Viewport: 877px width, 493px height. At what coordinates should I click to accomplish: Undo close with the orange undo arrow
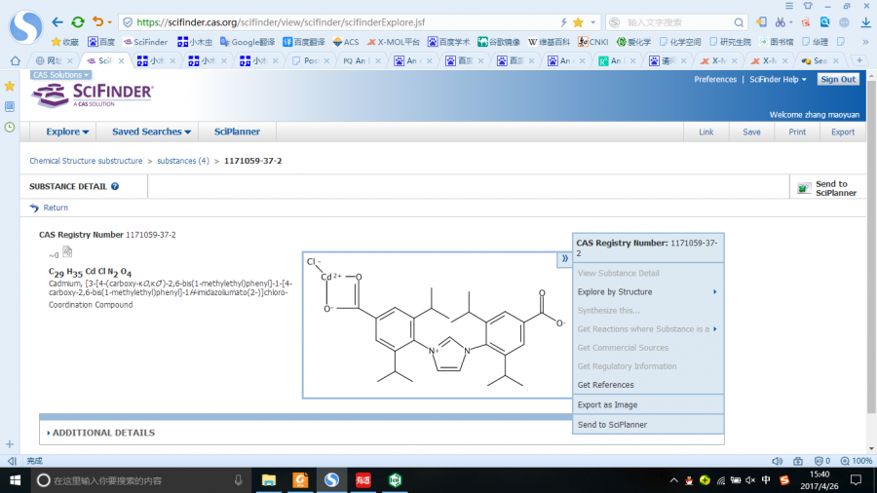tap(97, 21)
